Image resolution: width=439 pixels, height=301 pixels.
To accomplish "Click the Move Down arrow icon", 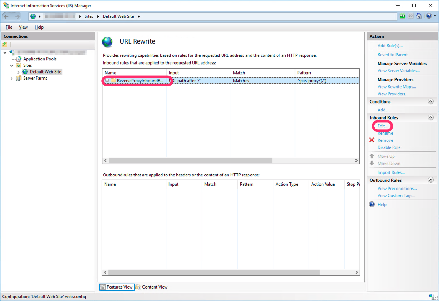I will tap(372, 163).
